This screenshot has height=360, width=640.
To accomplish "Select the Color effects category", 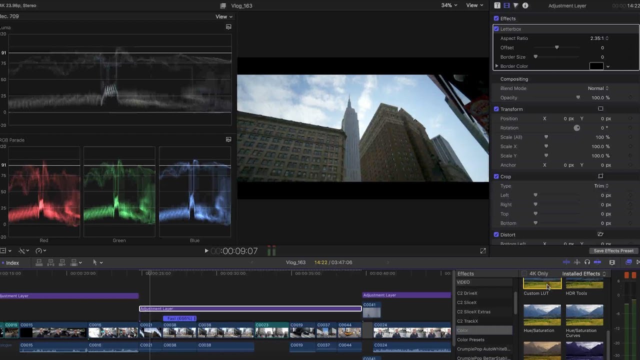I will [x=484, y=330].
